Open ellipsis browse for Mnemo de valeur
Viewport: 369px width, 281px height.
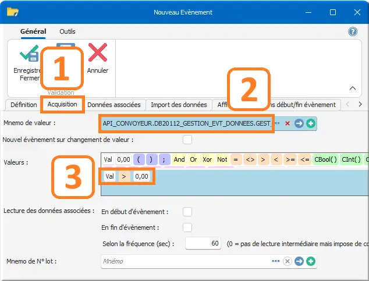click(x=277, y=123)
